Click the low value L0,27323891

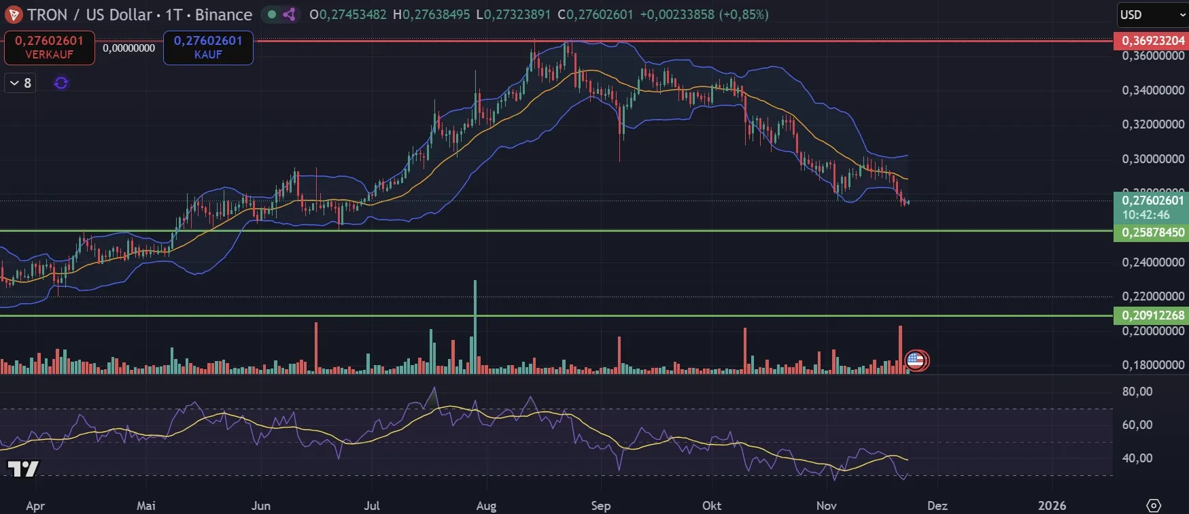pos(513,14)
